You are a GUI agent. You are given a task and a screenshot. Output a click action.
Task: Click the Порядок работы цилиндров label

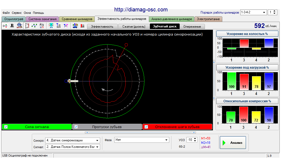tap(220, 12)
